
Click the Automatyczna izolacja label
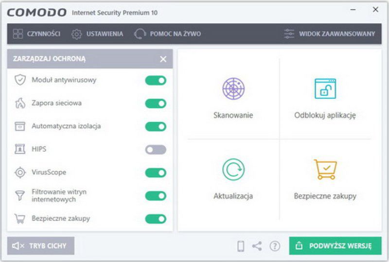(66, 126)
